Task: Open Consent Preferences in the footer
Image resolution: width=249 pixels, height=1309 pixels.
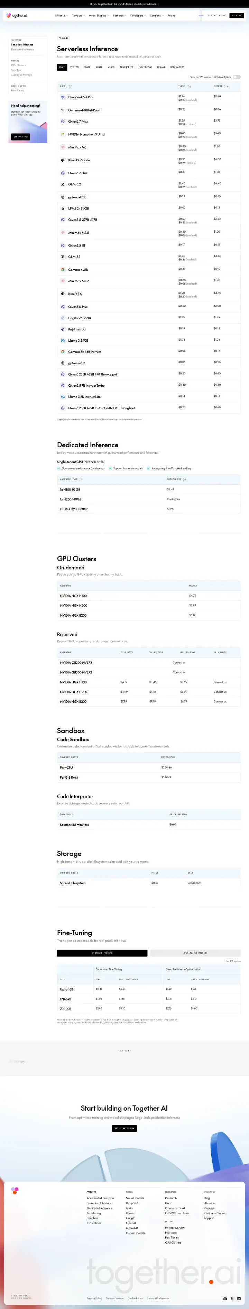Action: click(x=158, y=1298)
